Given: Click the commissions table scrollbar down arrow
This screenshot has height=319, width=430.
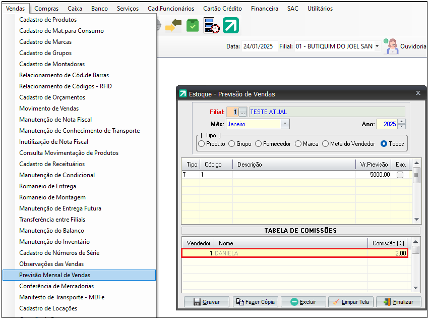Looking at the screenshot, I should click(x=416, y=288).
